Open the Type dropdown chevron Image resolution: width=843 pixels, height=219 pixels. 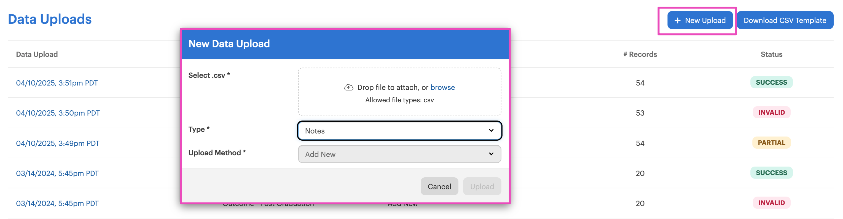tap(491, 131)
